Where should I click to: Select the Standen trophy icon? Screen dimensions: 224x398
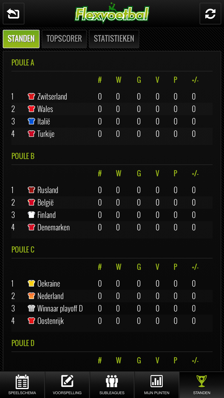201,385
